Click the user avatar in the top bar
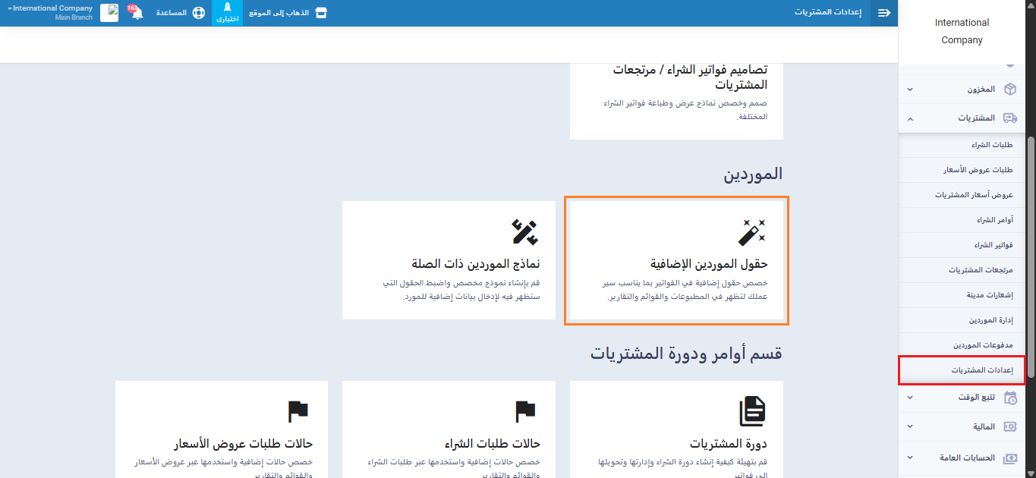 click(x=109, y=13)
